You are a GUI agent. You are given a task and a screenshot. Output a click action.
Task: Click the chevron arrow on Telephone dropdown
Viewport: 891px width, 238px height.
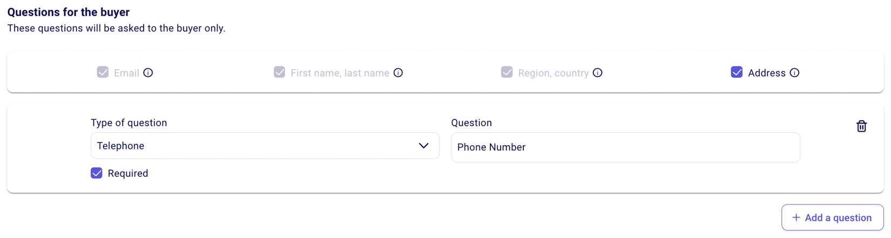423,146
